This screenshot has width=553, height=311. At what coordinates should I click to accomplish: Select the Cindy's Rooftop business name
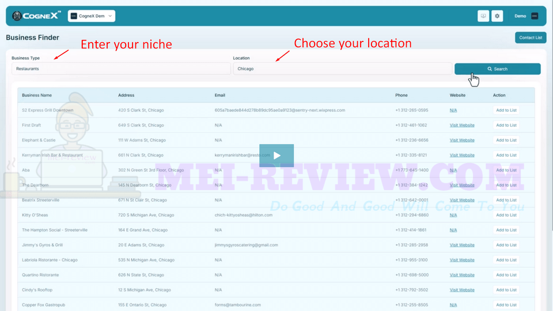[x=37, y=290]
